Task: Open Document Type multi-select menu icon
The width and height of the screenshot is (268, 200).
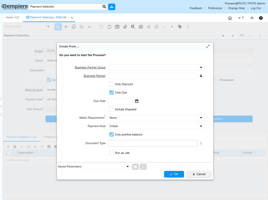Action: click(201, 143)
